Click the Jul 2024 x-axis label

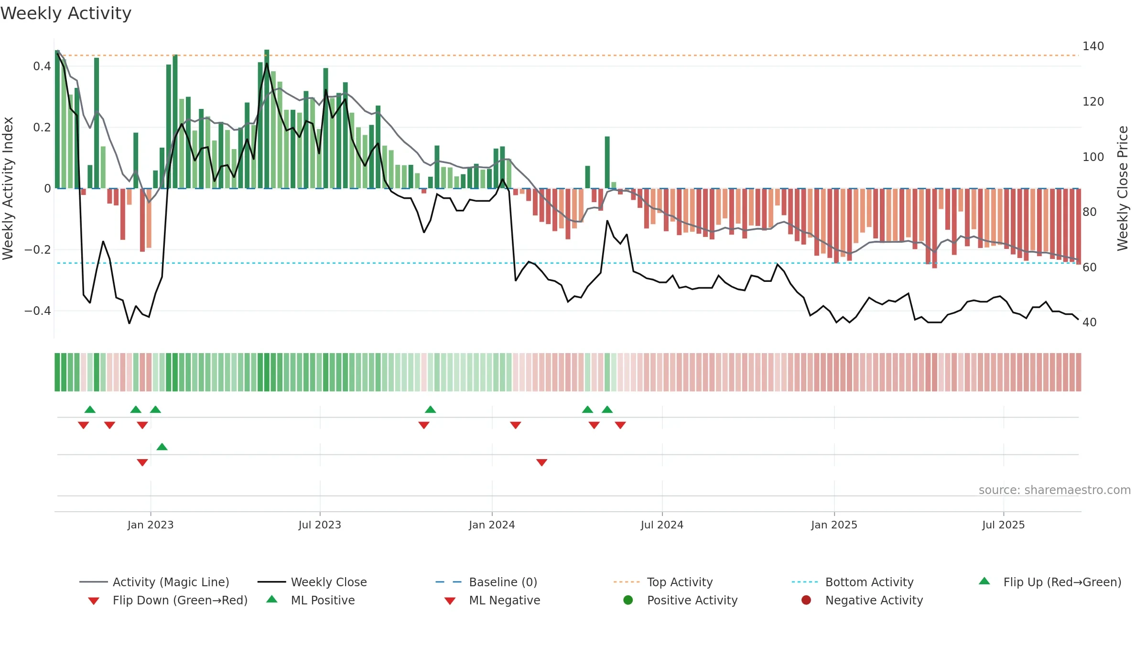[662, 525]
